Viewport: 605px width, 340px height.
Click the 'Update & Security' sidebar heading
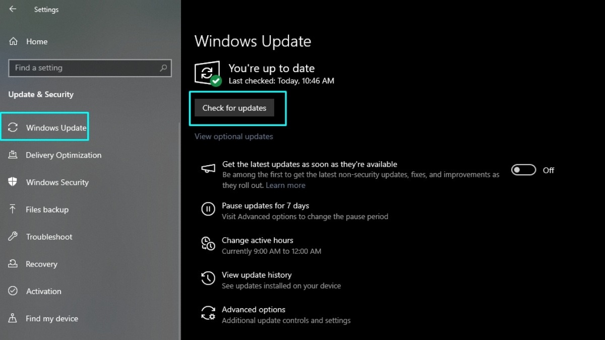tap(41, 94)
